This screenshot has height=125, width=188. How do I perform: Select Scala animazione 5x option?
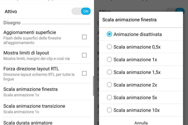110,97
